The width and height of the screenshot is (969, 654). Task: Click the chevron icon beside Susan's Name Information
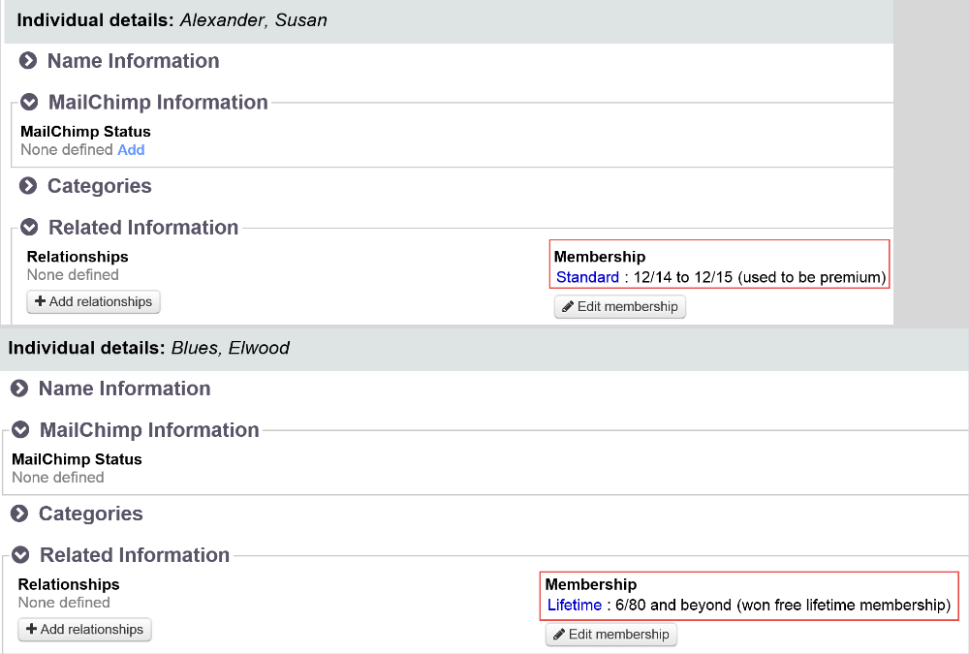point(27,60)
